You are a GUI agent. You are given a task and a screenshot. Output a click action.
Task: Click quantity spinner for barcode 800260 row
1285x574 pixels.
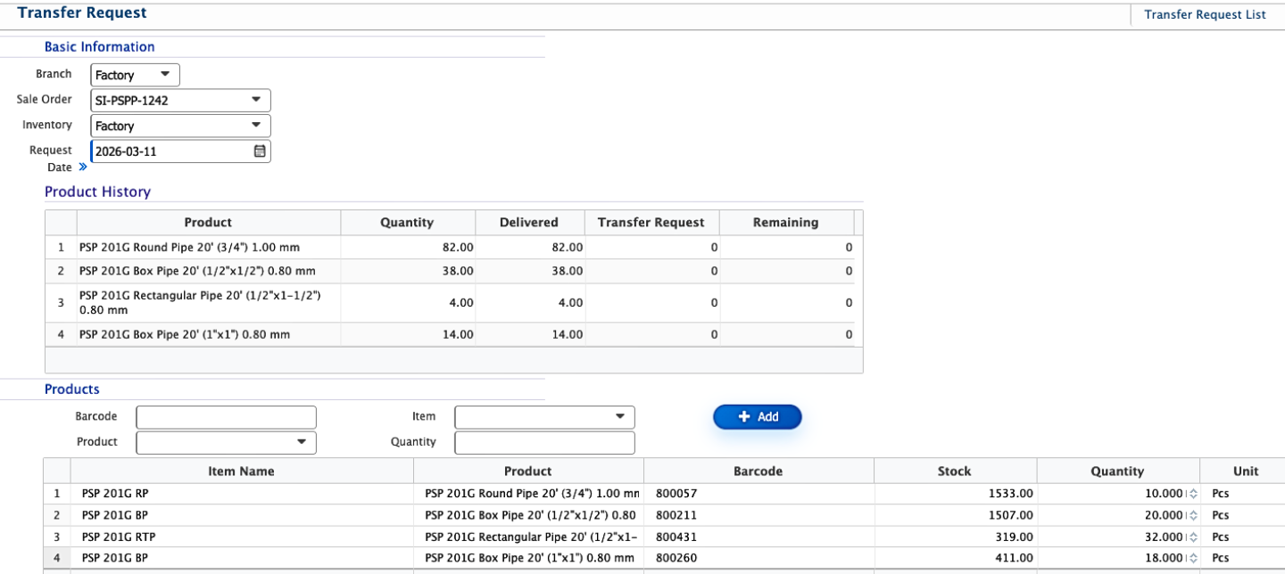[x=1193, y=559]
